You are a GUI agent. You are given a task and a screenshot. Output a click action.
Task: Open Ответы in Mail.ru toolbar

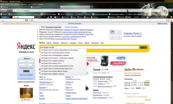[94, 17]
